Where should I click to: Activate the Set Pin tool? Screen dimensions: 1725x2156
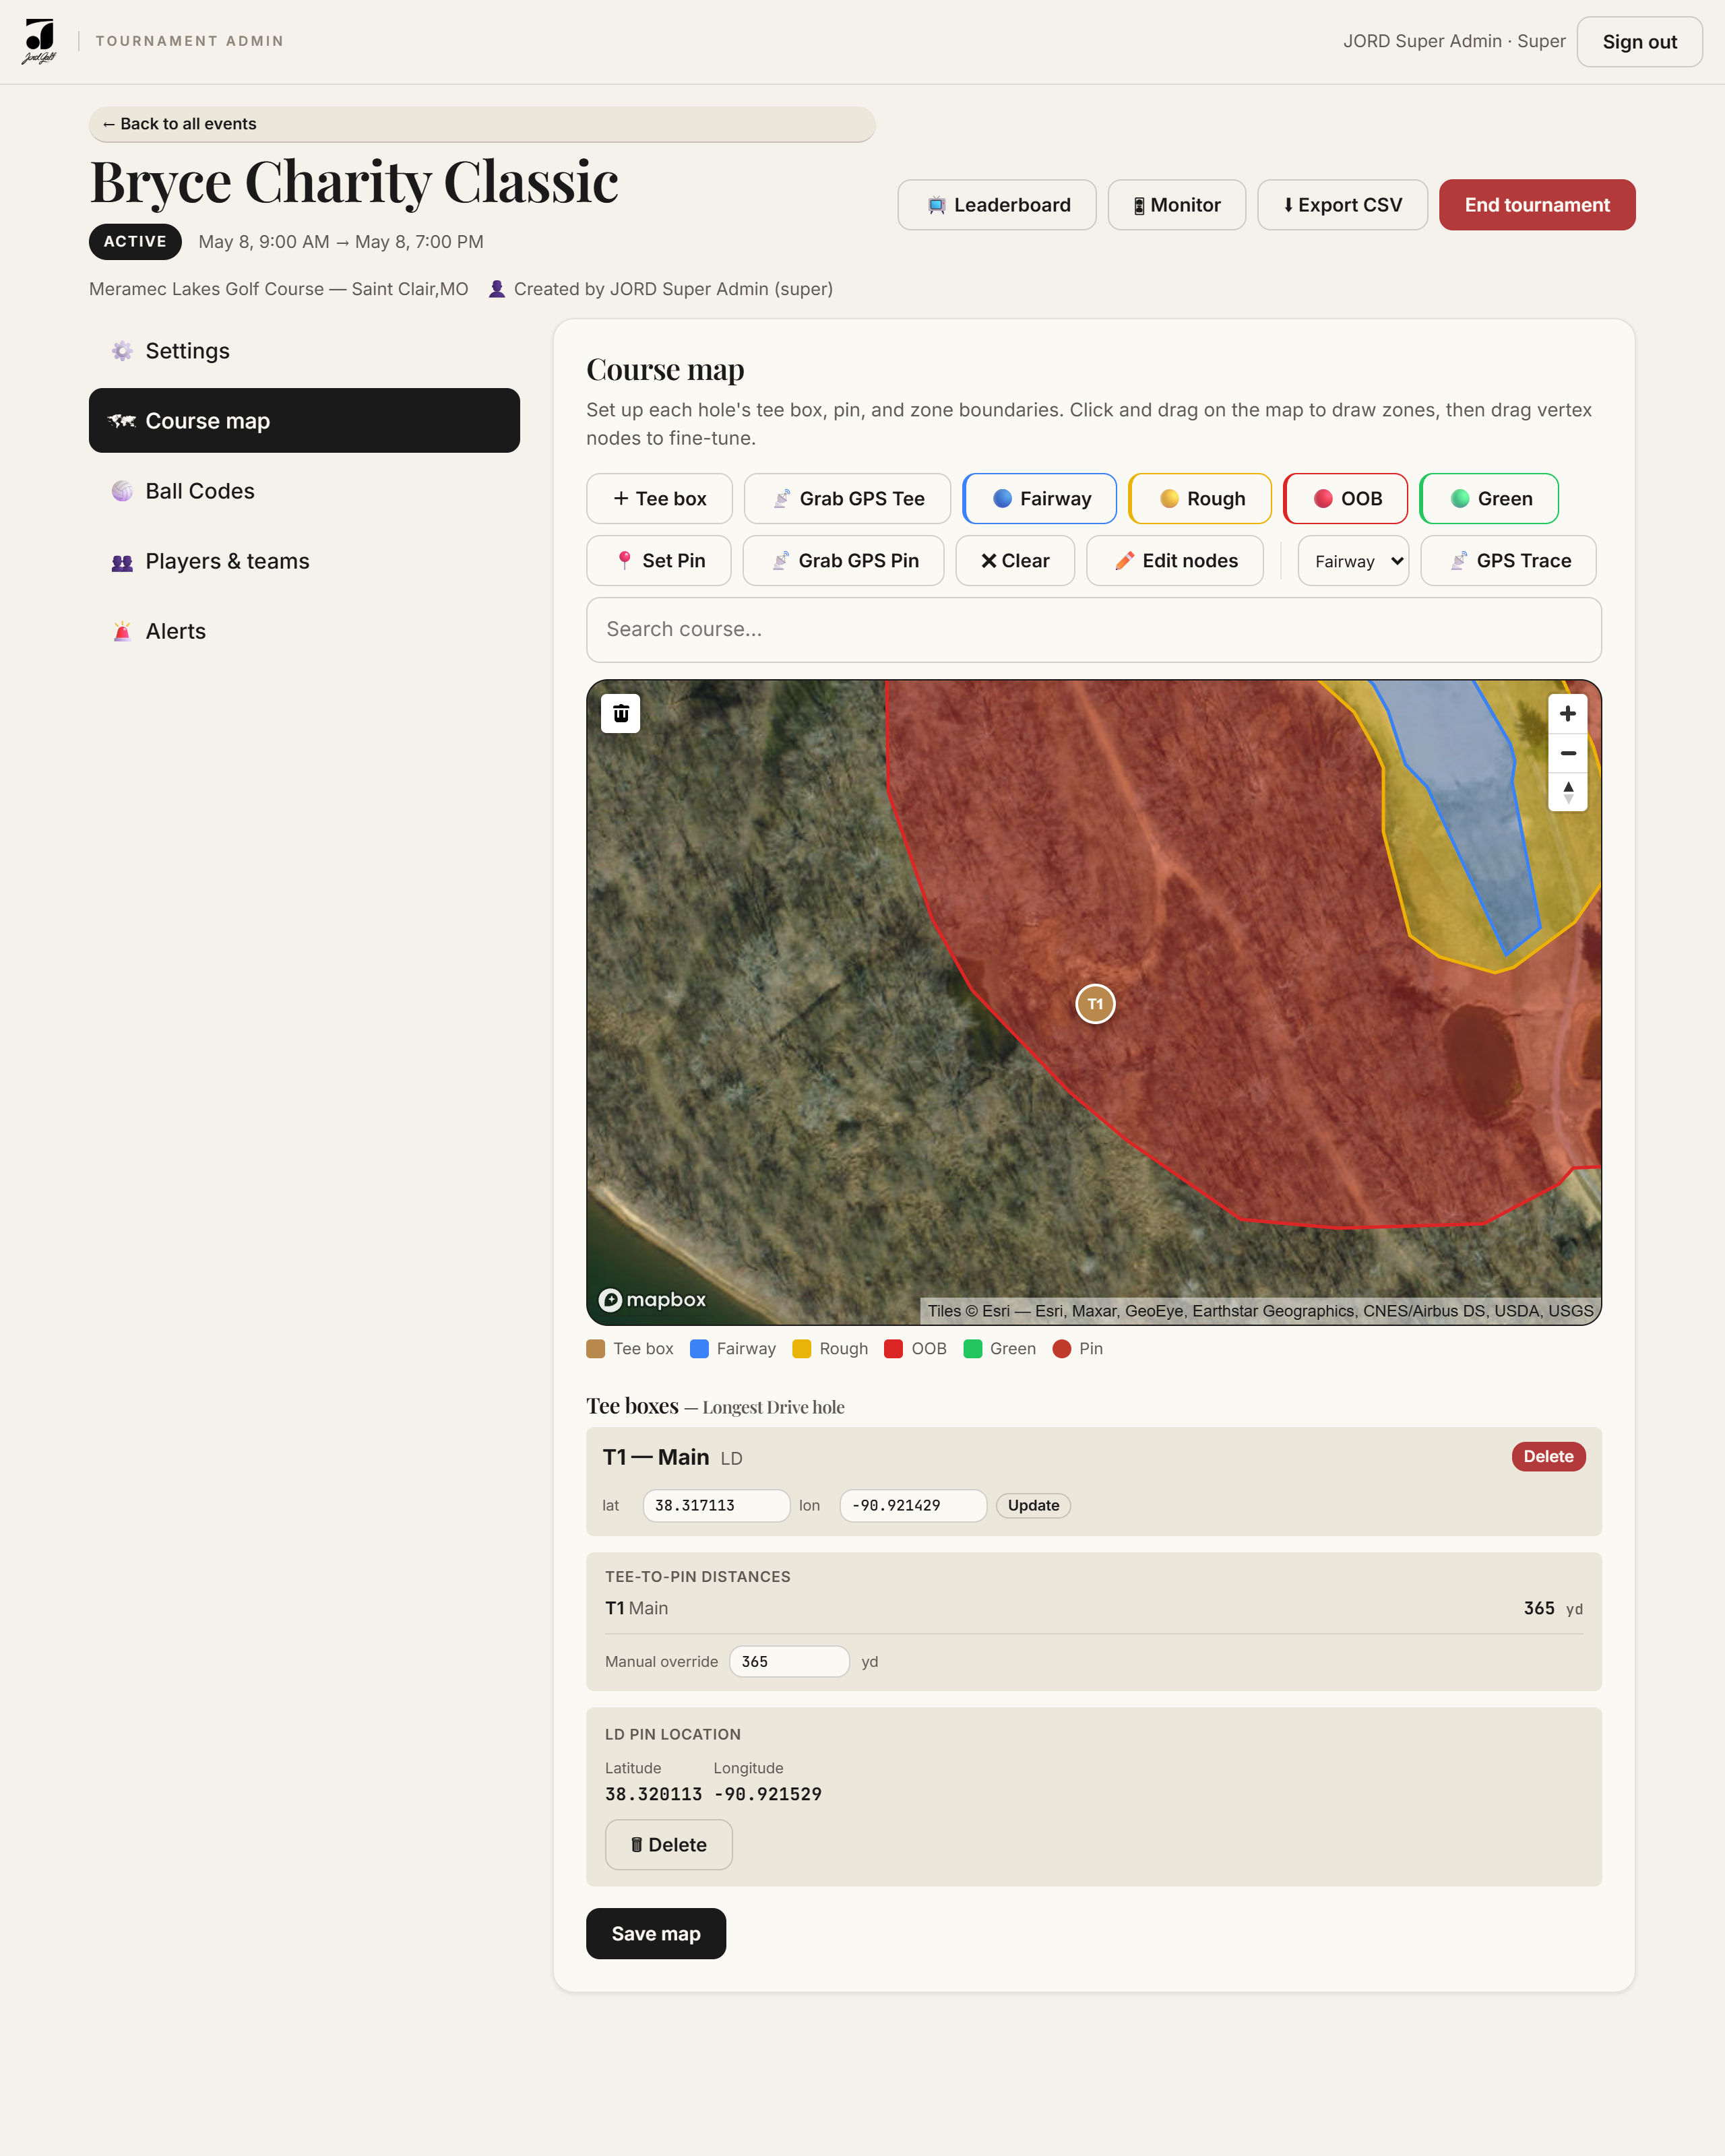(658, 561)
